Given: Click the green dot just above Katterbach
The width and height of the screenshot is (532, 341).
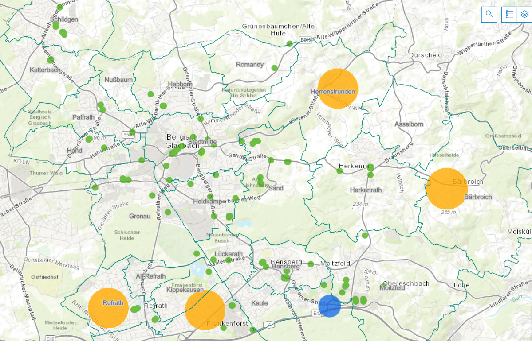Looking at the screenshot, I should click(x=50, y=60).
